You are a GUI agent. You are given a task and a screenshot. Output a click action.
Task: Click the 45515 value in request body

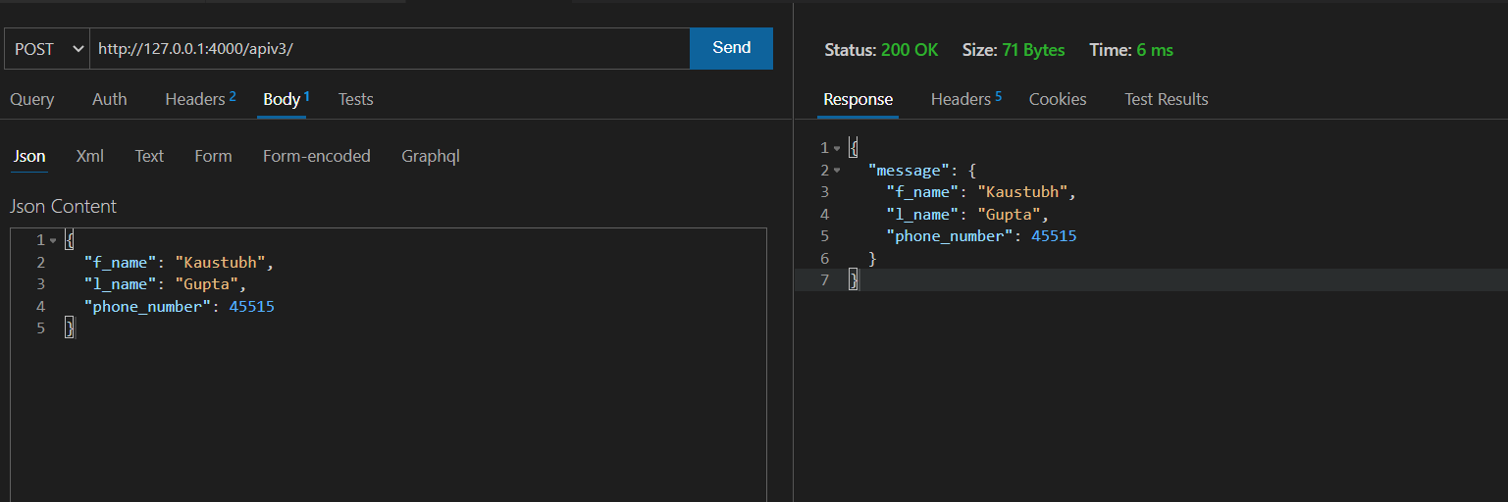(x=252, y=307)
